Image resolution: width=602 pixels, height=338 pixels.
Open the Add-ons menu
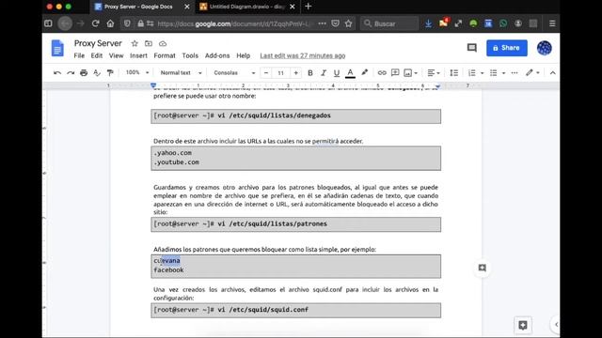[217, 55]
